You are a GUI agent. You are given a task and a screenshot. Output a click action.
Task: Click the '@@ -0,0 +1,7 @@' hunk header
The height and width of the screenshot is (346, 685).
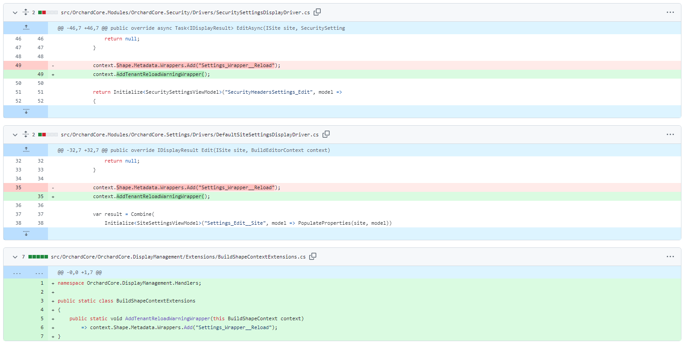click(x=80, y=272)
